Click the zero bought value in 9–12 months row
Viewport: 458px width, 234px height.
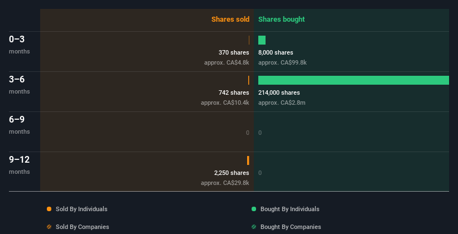(x=260, y=173)
